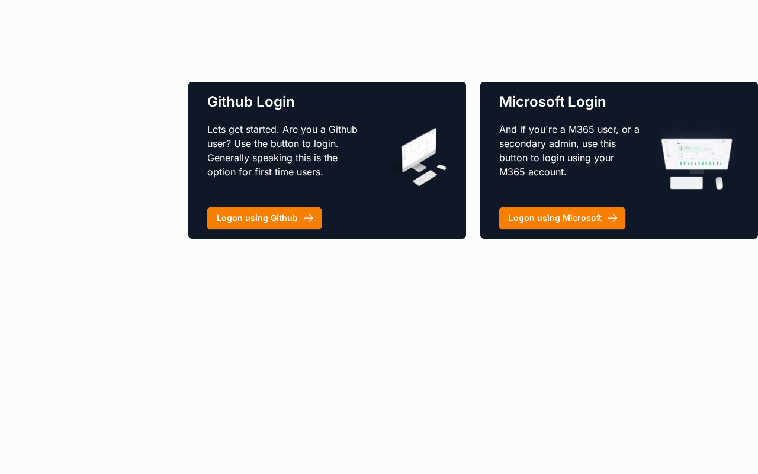Click the Logon using Github button
Image resolution: width=758 pixels, height=474 pixels.
264,218
